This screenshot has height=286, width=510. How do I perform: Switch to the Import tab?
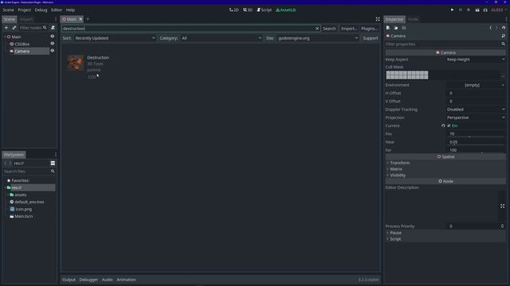point(26,19)
